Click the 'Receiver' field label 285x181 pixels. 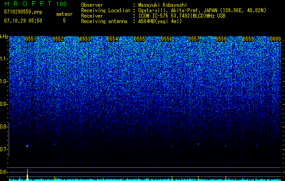coord(92,16)
